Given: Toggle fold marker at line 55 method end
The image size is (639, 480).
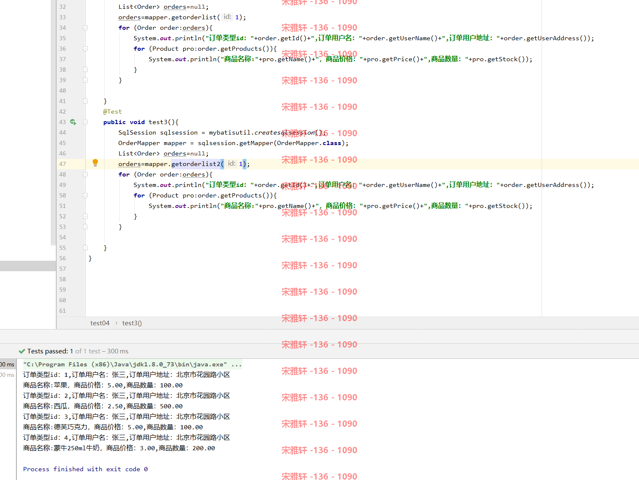Looking at the screenshot, I should 85,248.
